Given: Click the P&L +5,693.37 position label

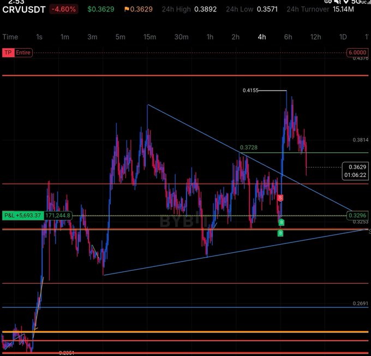Looking at the screenshot, I should (x=23, y=216).
